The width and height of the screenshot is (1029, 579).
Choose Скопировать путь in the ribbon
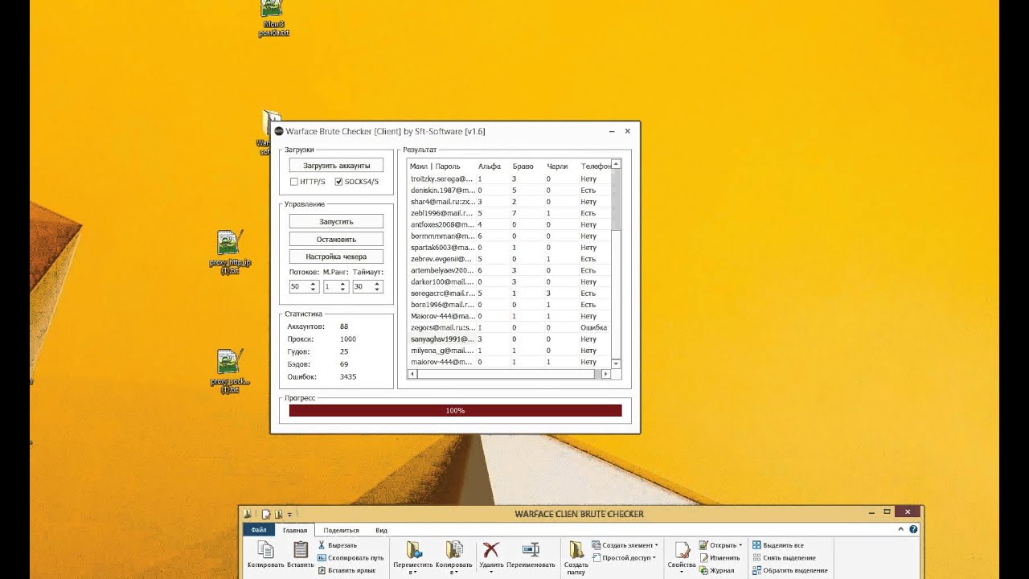[x=351, y=557]
